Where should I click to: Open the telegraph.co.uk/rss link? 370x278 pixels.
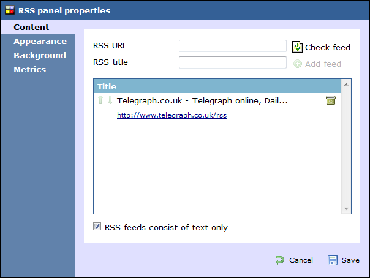click(172, 115)
